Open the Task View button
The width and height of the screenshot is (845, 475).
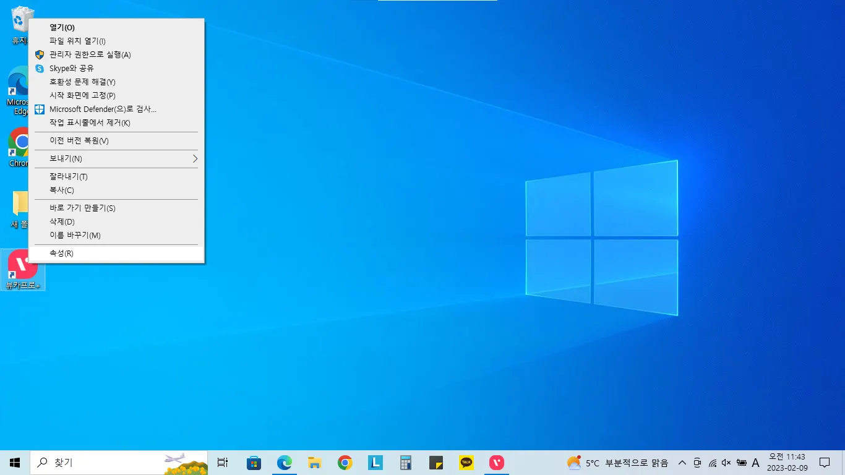pyautogui.click(x=223, y=463)
